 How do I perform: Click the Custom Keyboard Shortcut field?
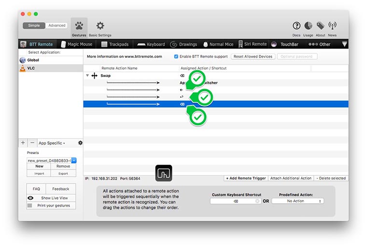236,201
